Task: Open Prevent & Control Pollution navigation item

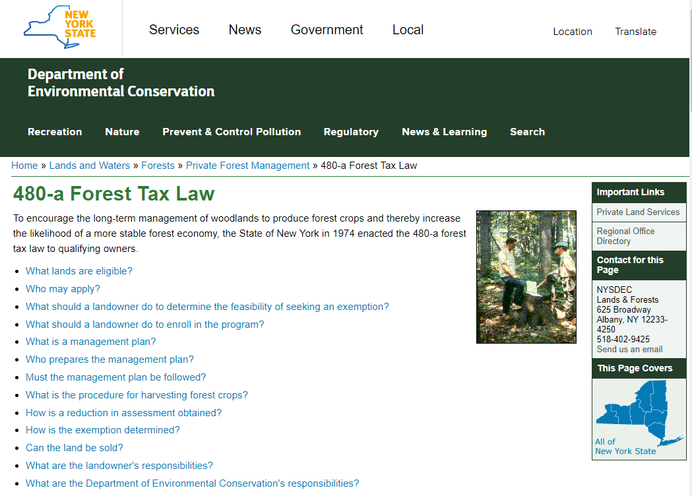Action: [232, 132]
